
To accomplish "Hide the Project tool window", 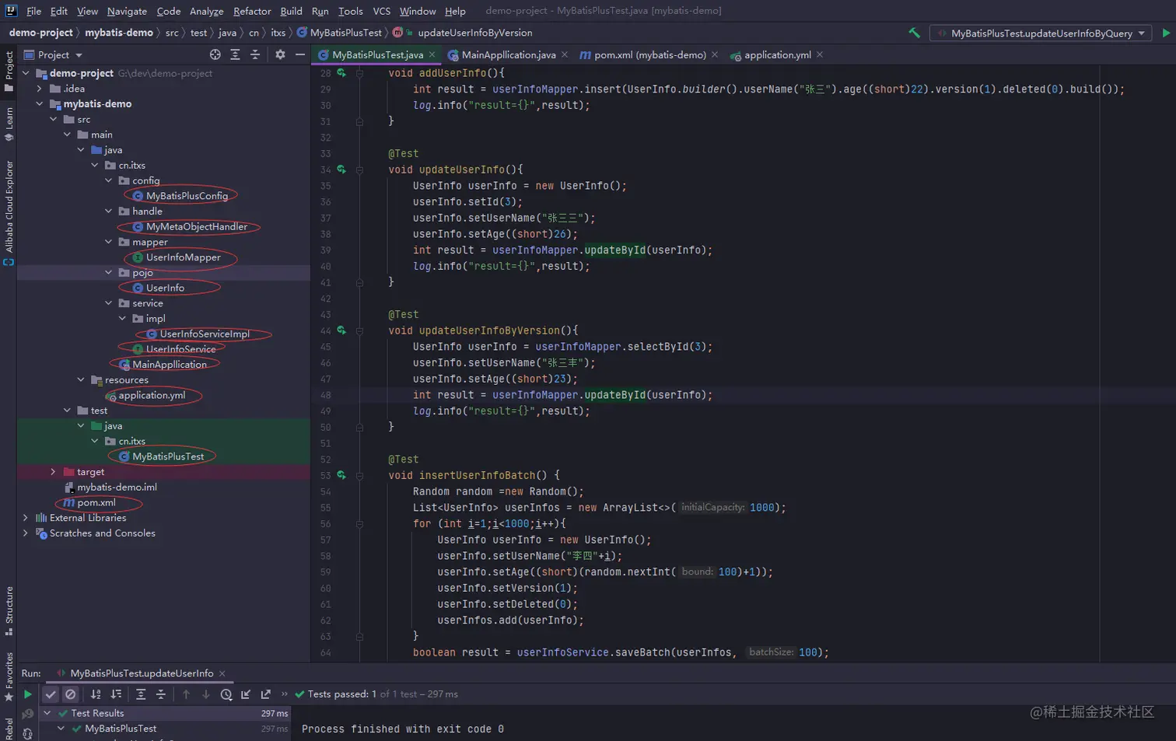I will 300,54.
